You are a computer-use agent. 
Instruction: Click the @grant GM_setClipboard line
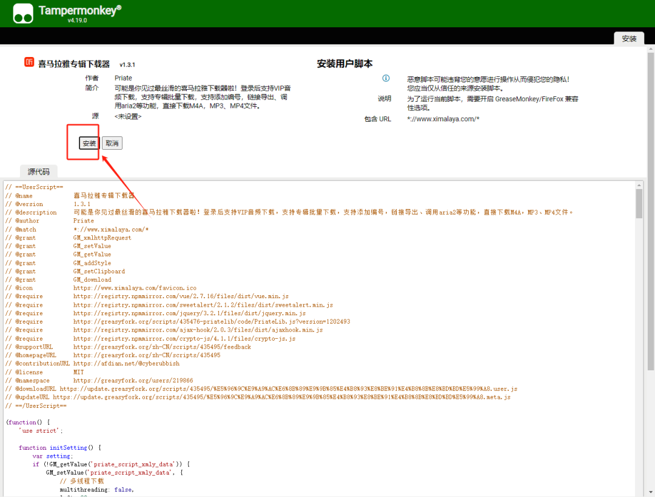[x=65, y=272]
